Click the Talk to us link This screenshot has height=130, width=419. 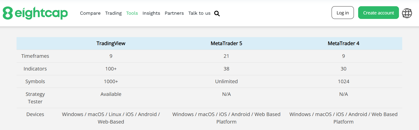click(x=199, y=13)
